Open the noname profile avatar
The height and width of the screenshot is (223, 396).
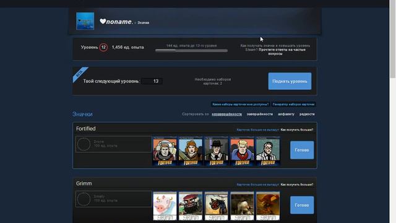85,21
